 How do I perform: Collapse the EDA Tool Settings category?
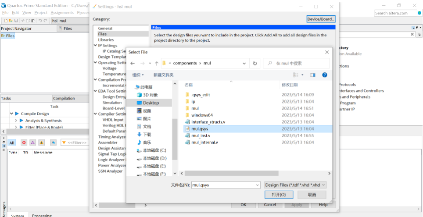tap(96, 91)
